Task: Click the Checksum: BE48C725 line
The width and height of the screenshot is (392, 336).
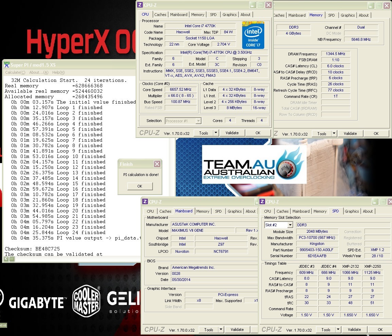Action: coord(32,249)
